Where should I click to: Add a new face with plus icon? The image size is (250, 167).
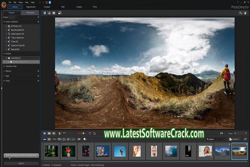coord(38,81)
